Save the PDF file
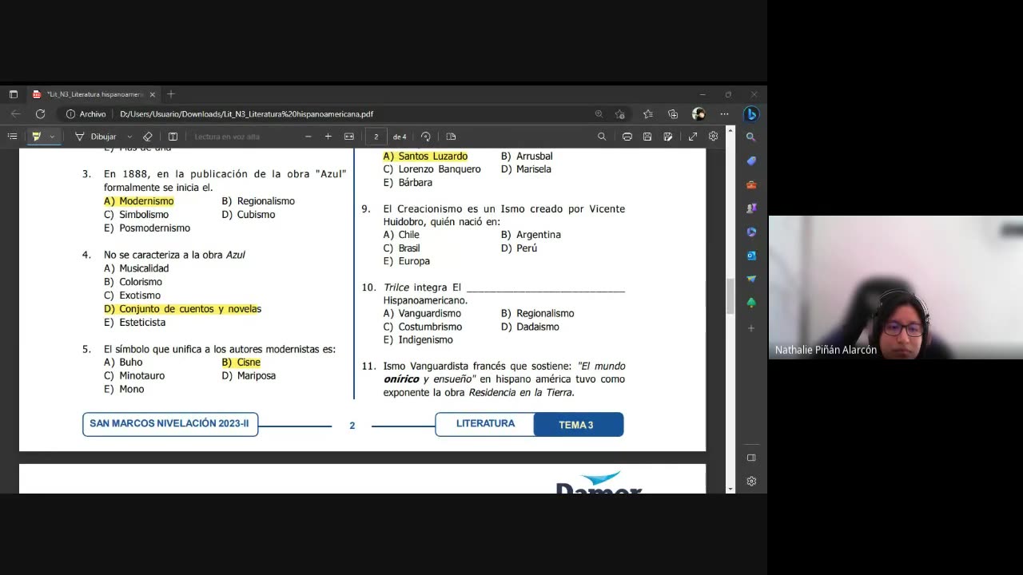1023x575 pixels. (647, 137)
